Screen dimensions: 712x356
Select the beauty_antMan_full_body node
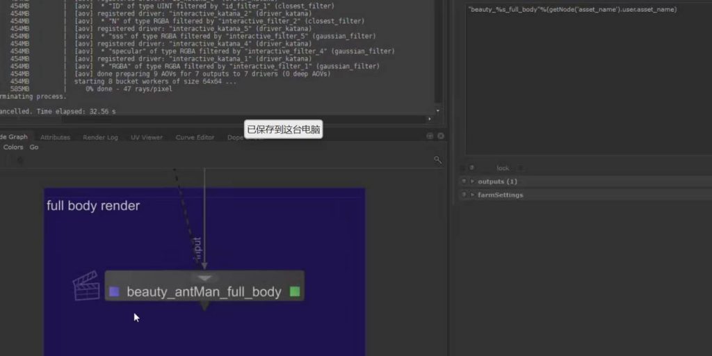(x=204, y=292)
